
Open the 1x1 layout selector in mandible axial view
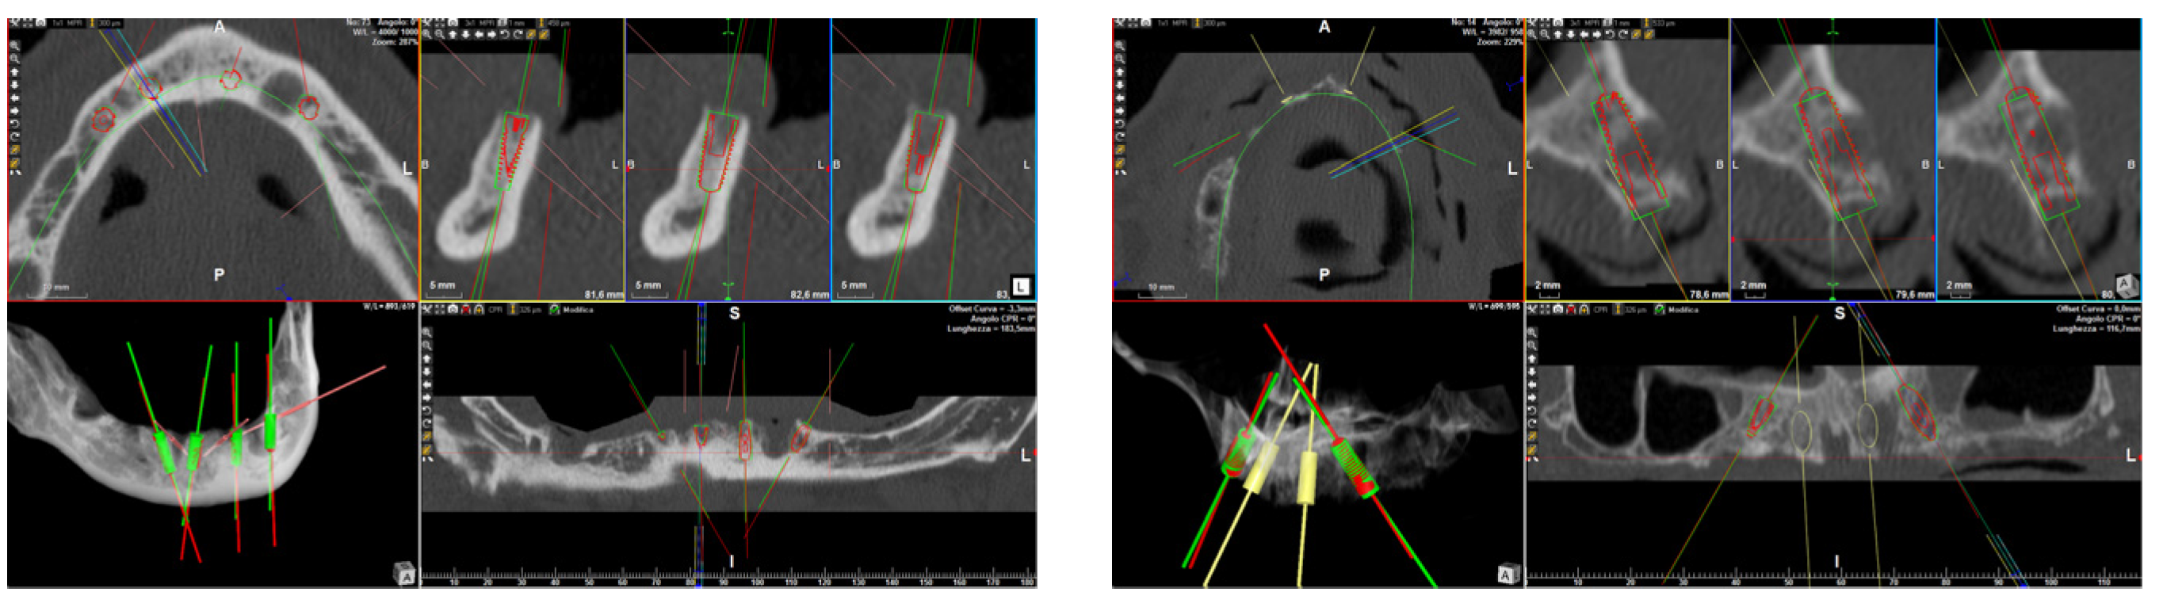pyautogui.click(x=59, y=23)
